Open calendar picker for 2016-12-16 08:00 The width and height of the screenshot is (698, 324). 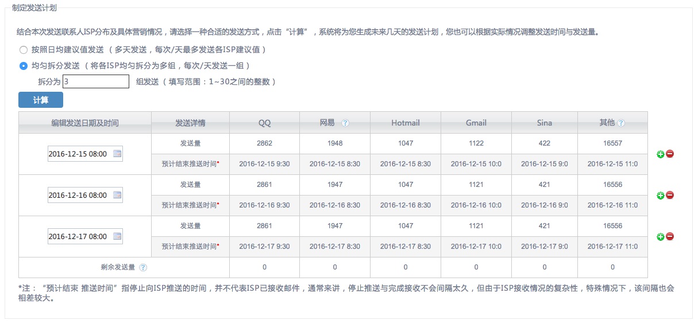(x=117, y=195)
